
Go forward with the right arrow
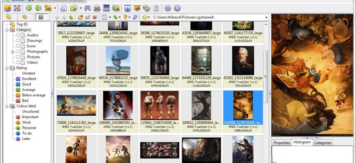(64, 18)
